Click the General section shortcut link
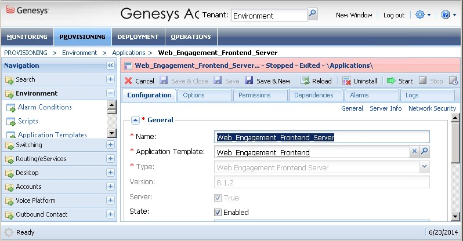 352,108
